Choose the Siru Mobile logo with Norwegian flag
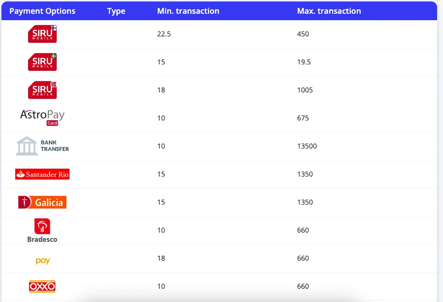The height and width of the screenshot is (302, 443). point(42,90)
